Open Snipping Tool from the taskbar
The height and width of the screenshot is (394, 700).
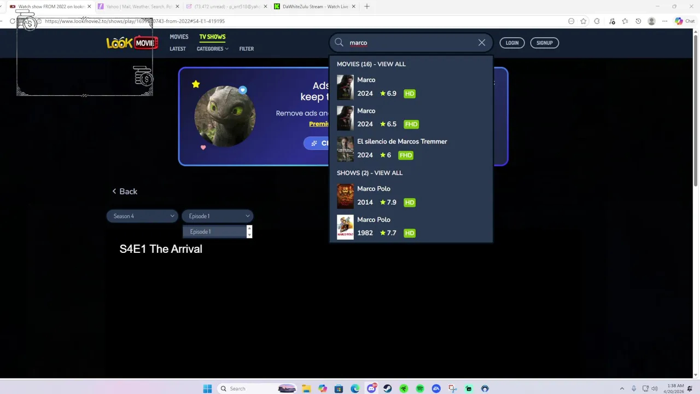(452, 389)
